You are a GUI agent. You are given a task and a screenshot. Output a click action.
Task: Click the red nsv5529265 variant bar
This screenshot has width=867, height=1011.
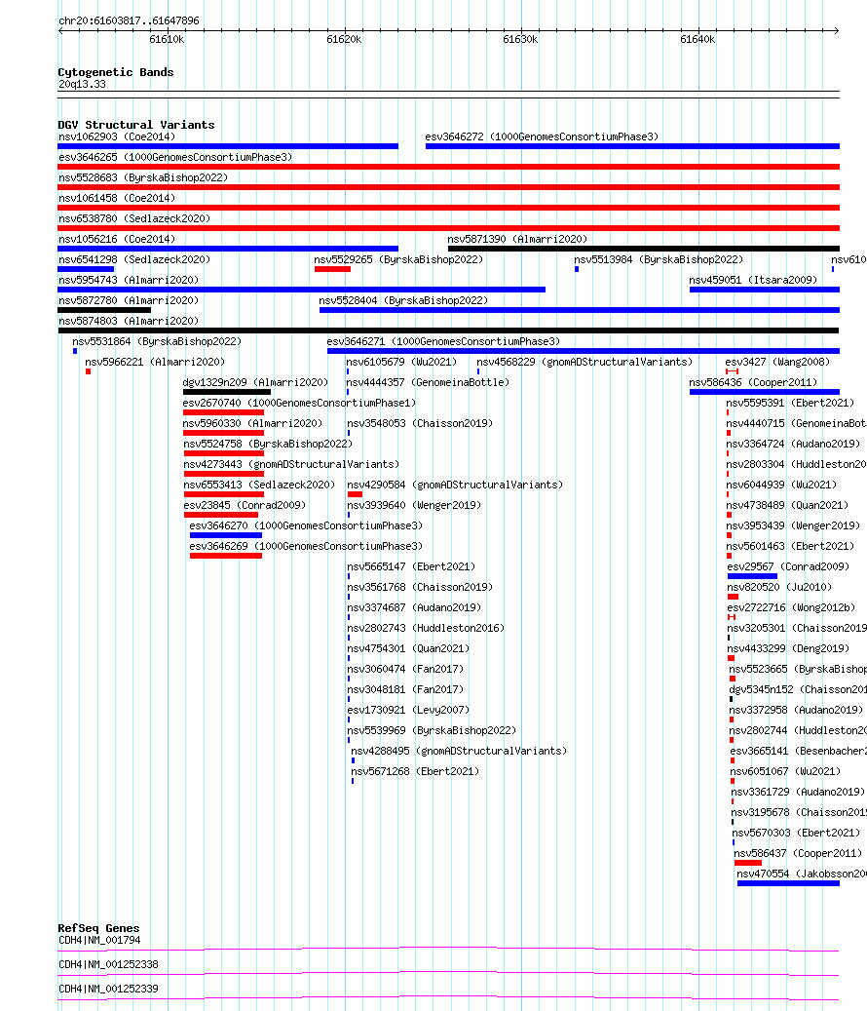(332, 269)
